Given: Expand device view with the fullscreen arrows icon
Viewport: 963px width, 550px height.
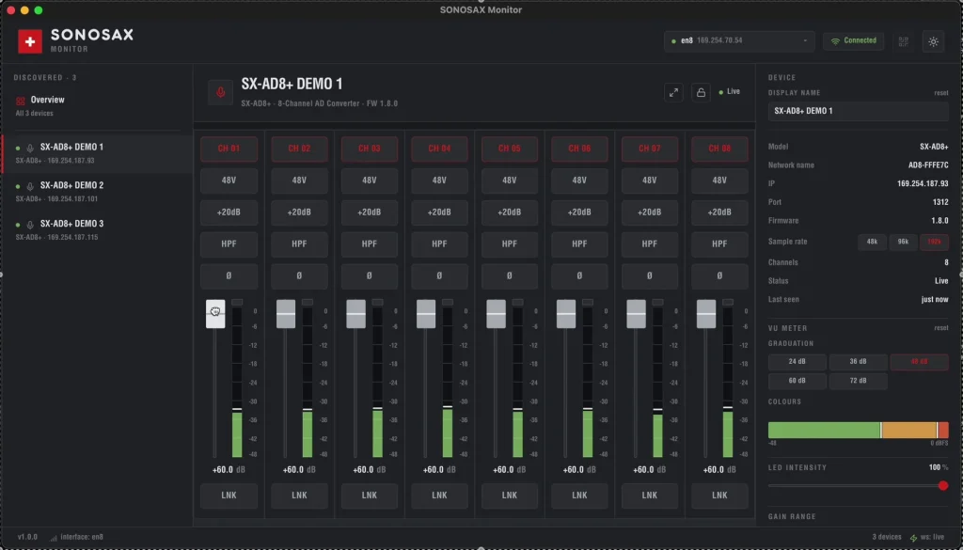Looking at the screenshot, I should point(673,92).
